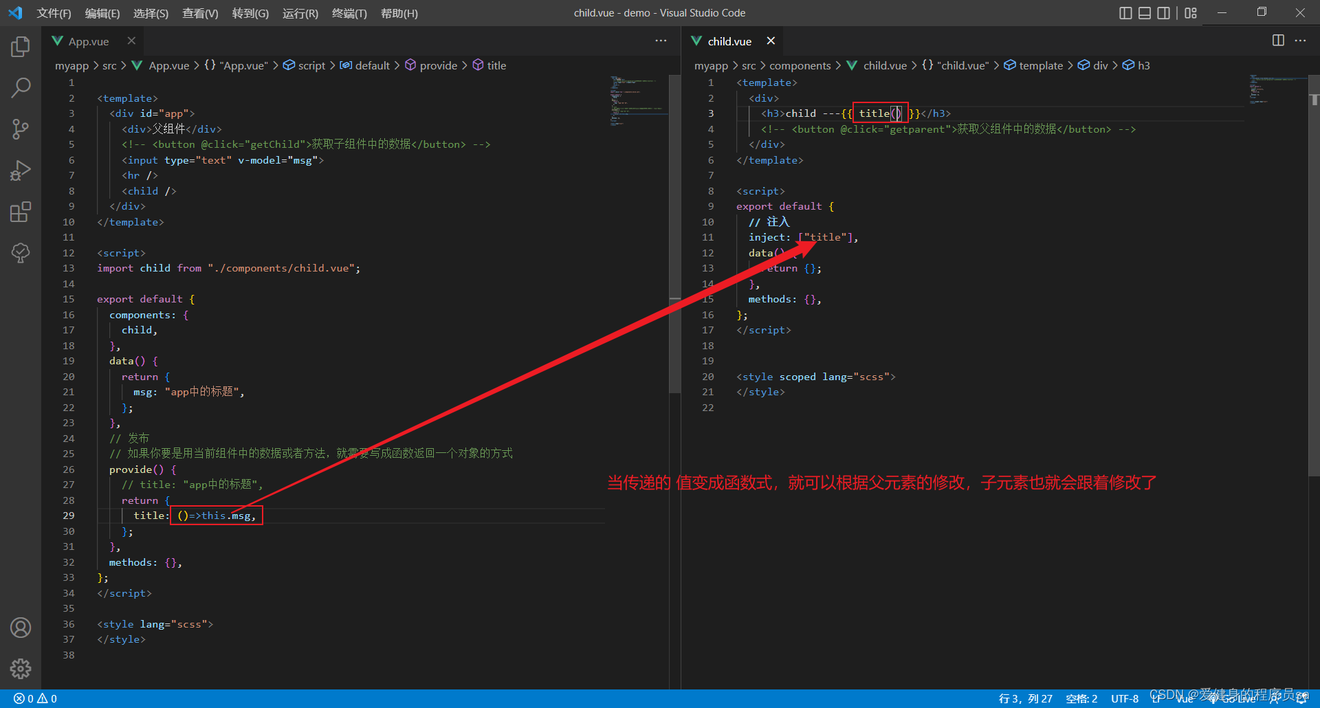Switch to the App.vue tab
The height and width of the screenshot is (708, 1320).
88,41
